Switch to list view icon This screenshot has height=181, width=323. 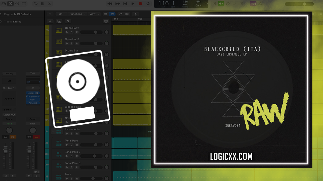click(x=112, y=14)
